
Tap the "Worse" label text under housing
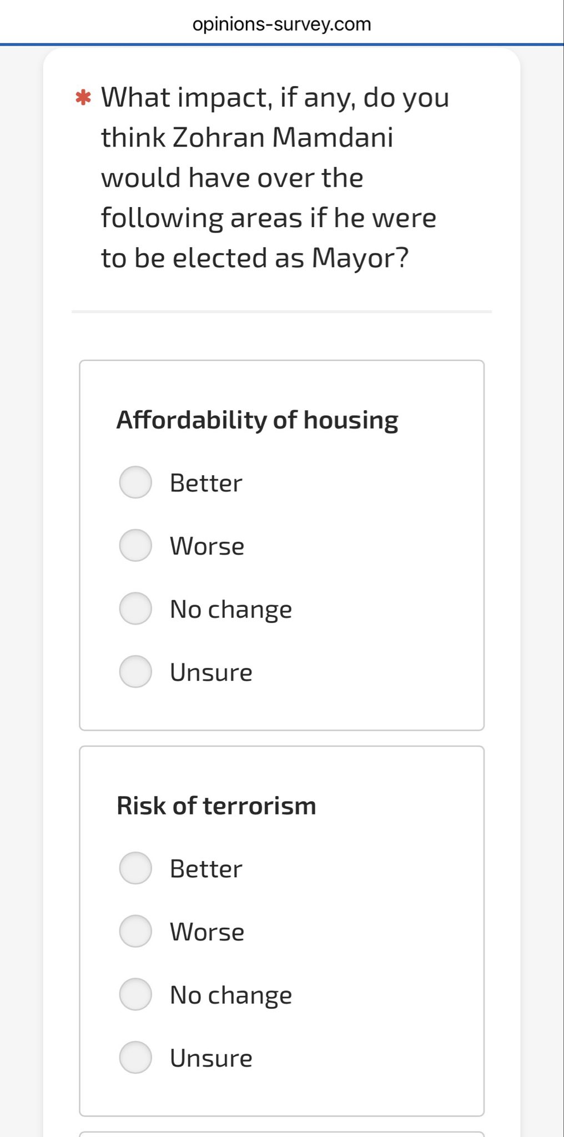[x=207, y=546]
